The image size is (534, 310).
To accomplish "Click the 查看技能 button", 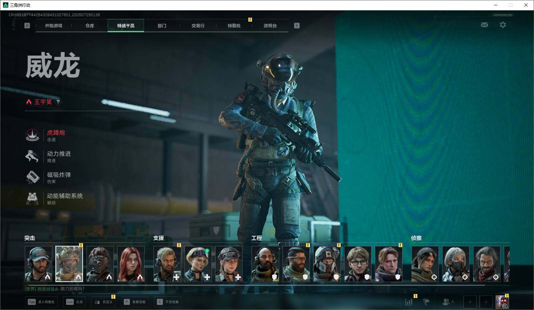I will 135,302.
